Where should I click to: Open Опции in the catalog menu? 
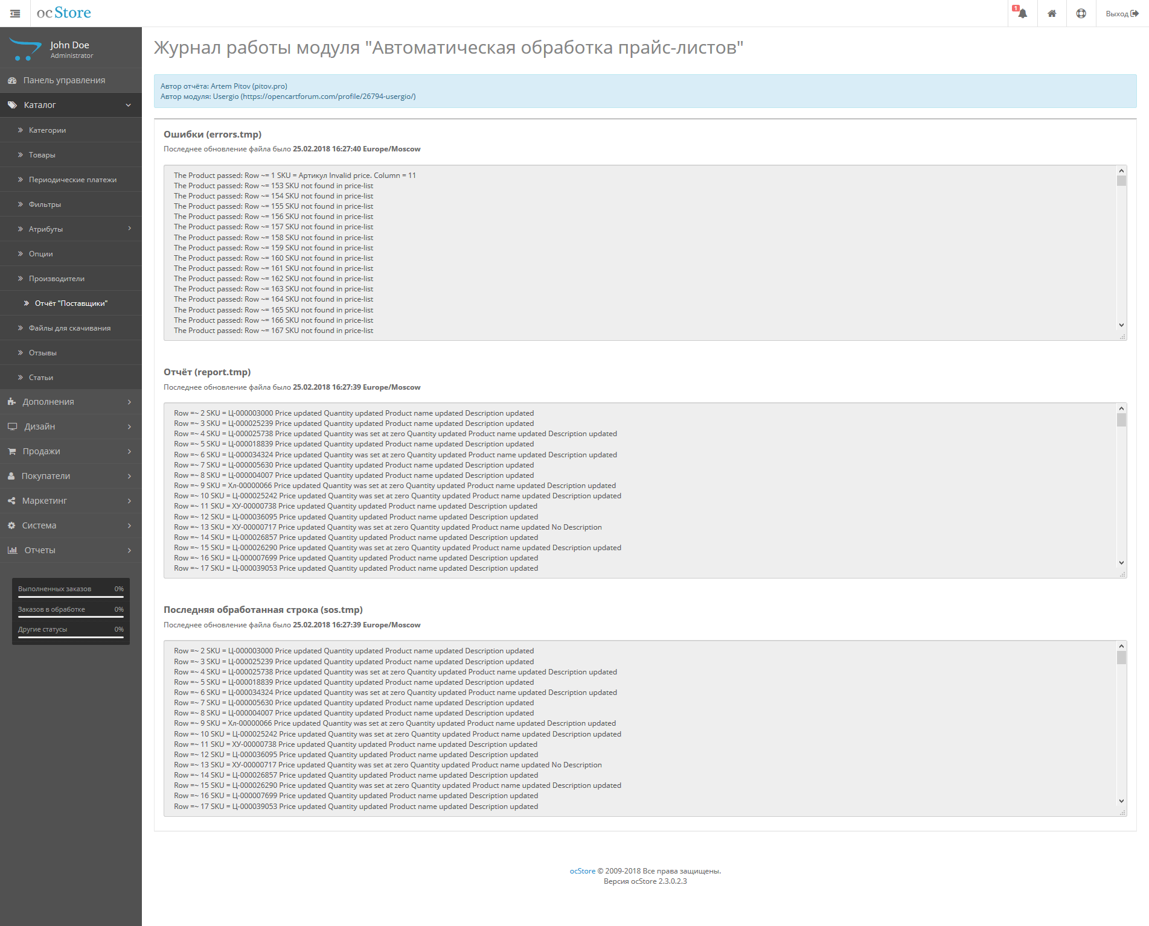(x=71, y=253)
